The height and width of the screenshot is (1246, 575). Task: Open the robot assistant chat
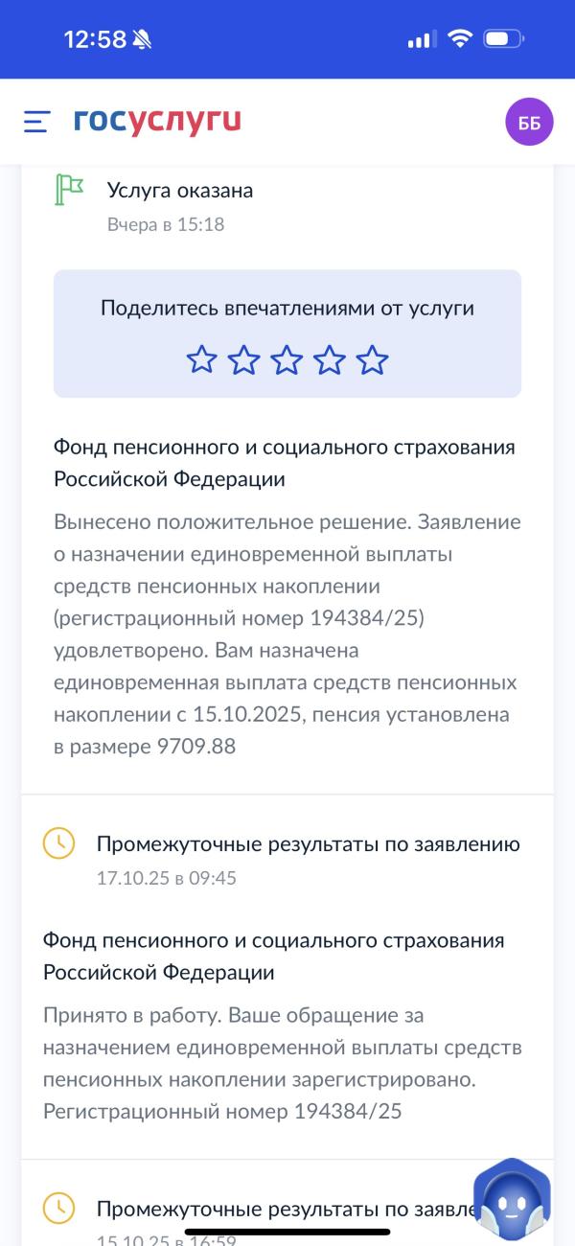[x=515, y=1200]
